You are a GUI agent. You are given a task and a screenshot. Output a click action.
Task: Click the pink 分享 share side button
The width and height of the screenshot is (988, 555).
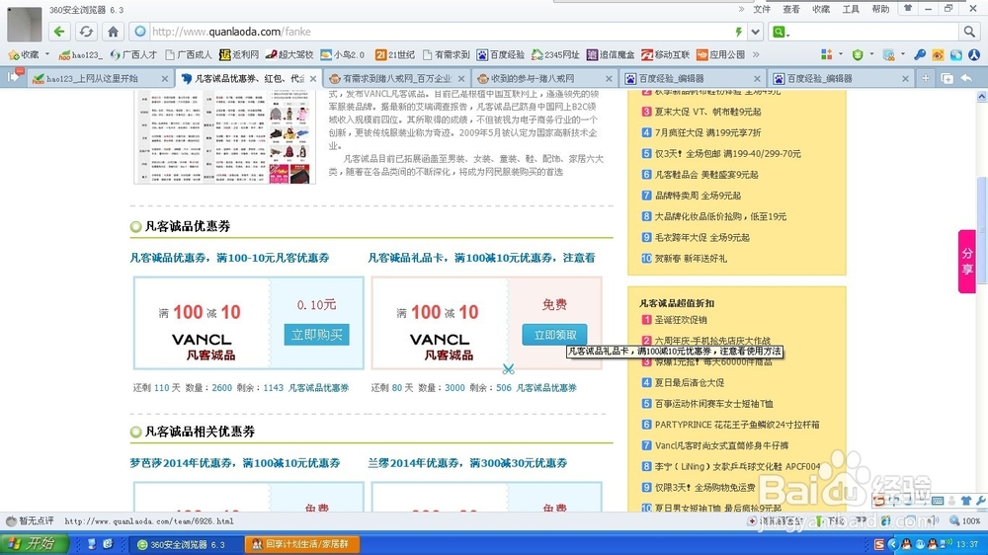[967, 262]
